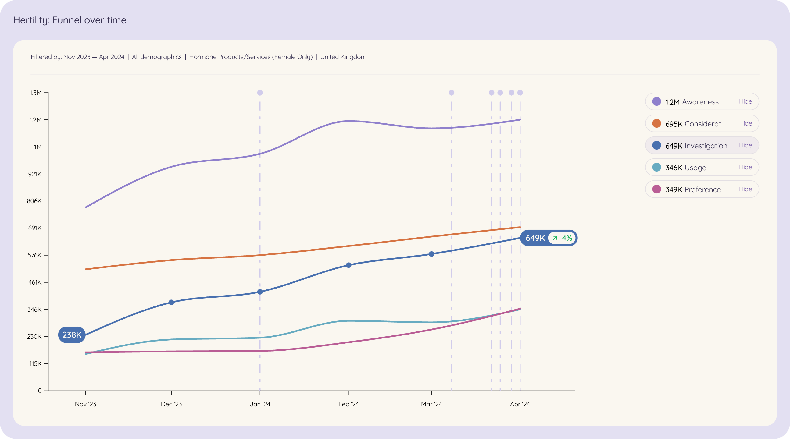Click the 1.3M y-axis label
Screen dimensions: 790x439
(x=36, y=93)
